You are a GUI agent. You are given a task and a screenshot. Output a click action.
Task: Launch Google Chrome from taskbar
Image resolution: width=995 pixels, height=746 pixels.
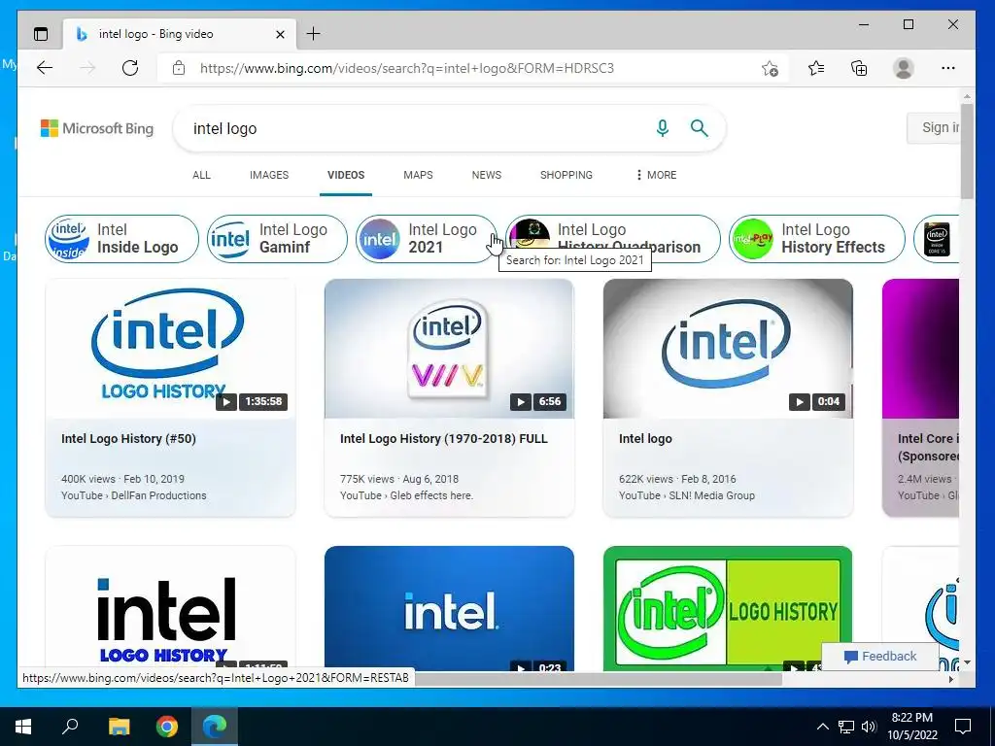[167, 727]
